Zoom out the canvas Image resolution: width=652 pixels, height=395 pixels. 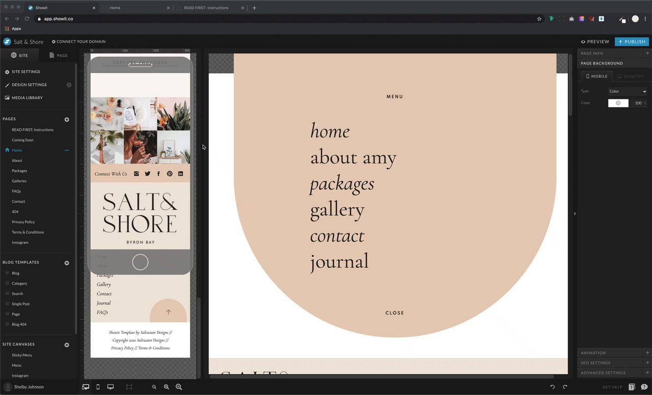[x=154, y=387]
